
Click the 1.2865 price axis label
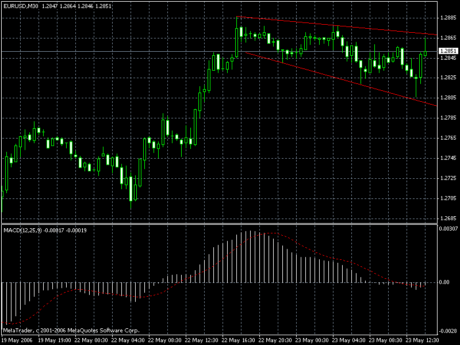448,38
